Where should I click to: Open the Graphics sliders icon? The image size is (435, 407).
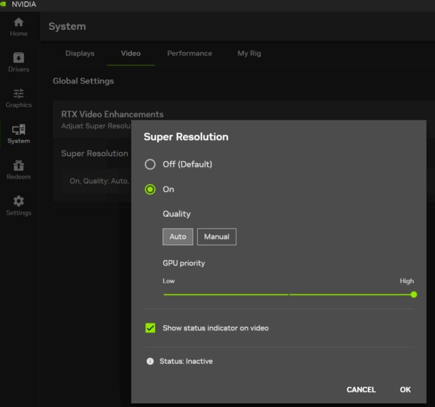coord(19,94)
